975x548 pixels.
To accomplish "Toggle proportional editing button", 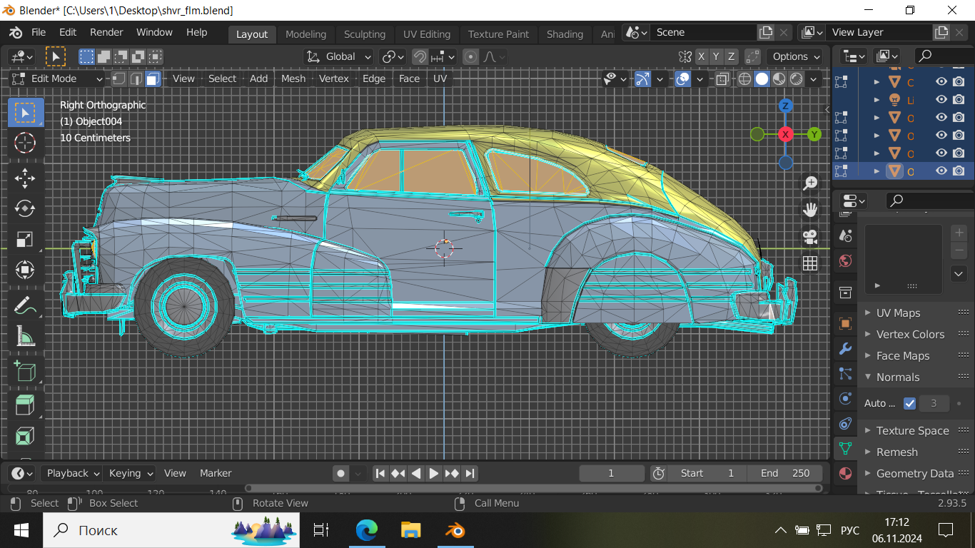I will [470, 56].
